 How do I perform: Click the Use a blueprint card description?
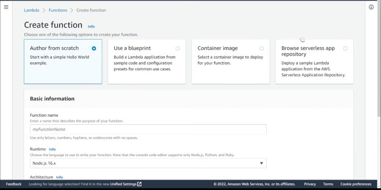pos(144,63)
